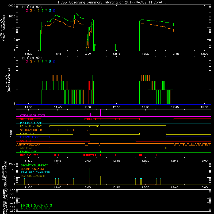
Task: Click the 0.90 tick on the livetime axis
Action: [x=12, y=211]
